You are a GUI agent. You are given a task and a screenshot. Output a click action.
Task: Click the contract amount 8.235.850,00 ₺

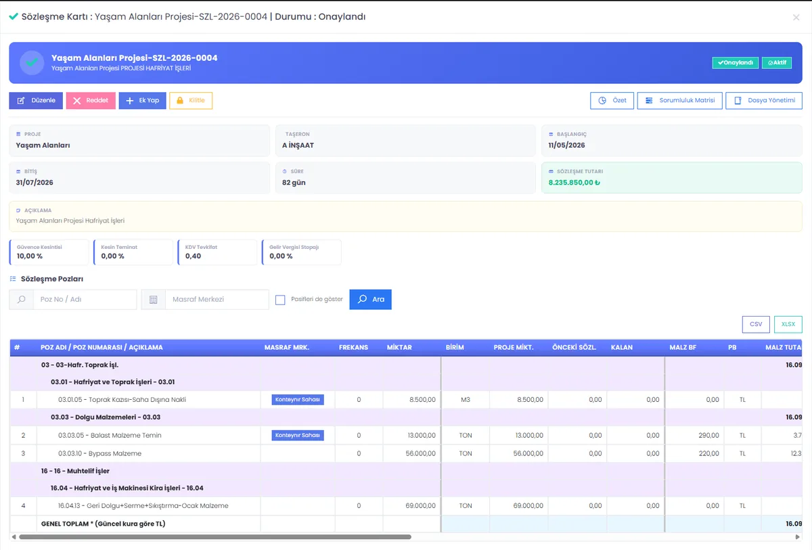(x=574, y=183)
